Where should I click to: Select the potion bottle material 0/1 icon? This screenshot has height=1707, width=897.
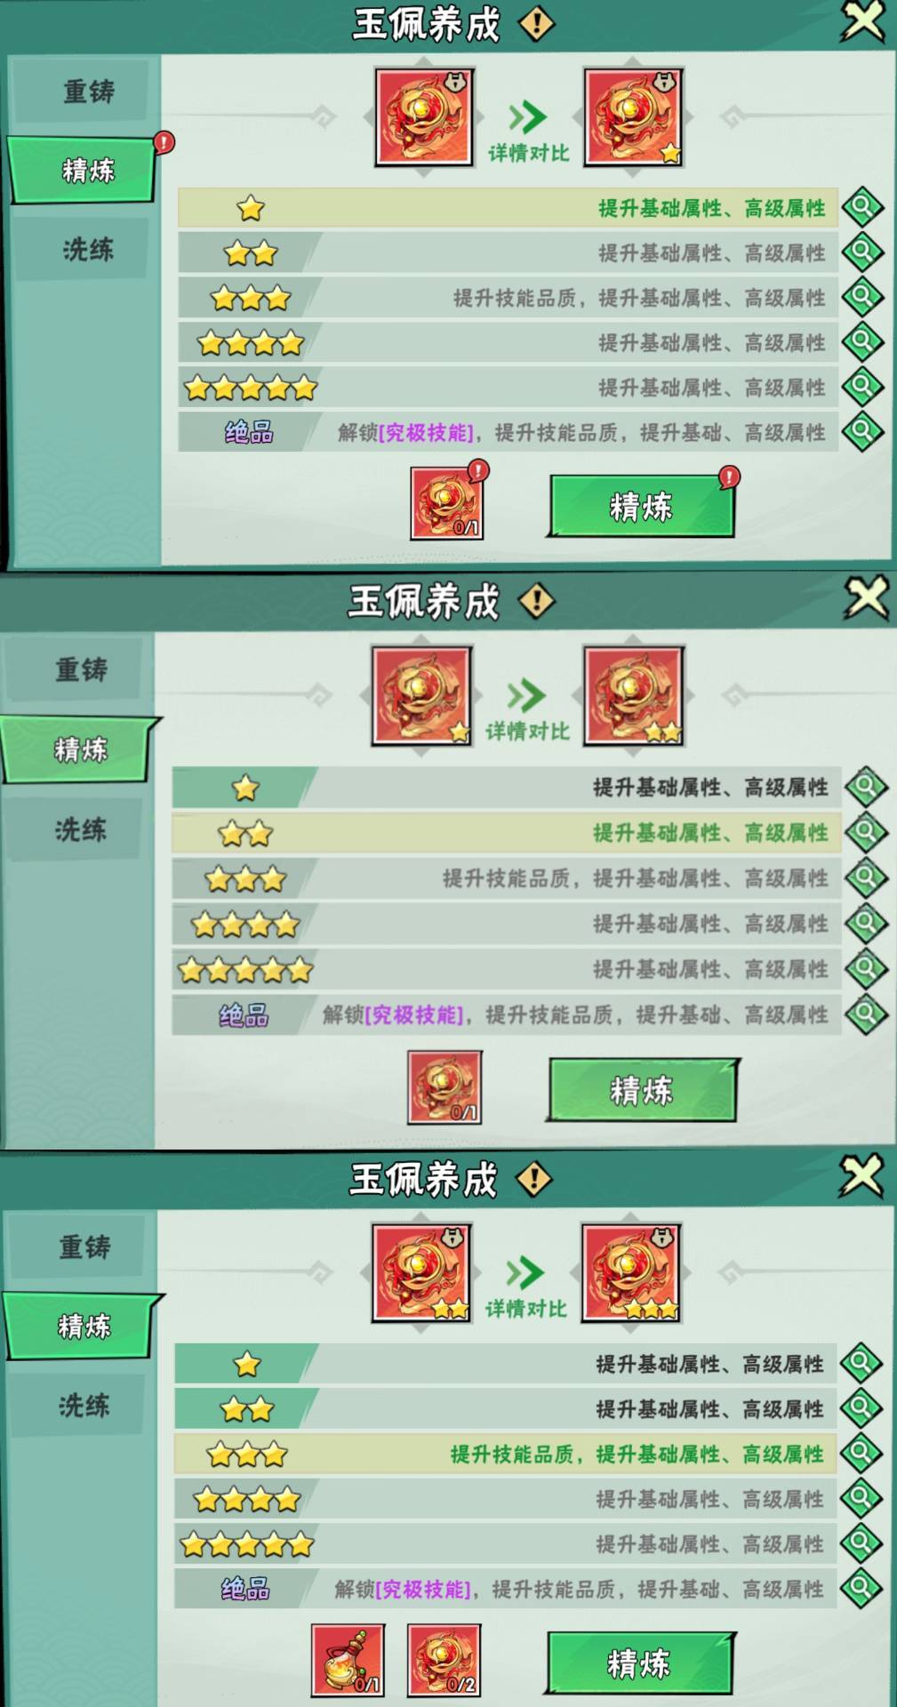pyautogui.click(x=348, y=1661)
